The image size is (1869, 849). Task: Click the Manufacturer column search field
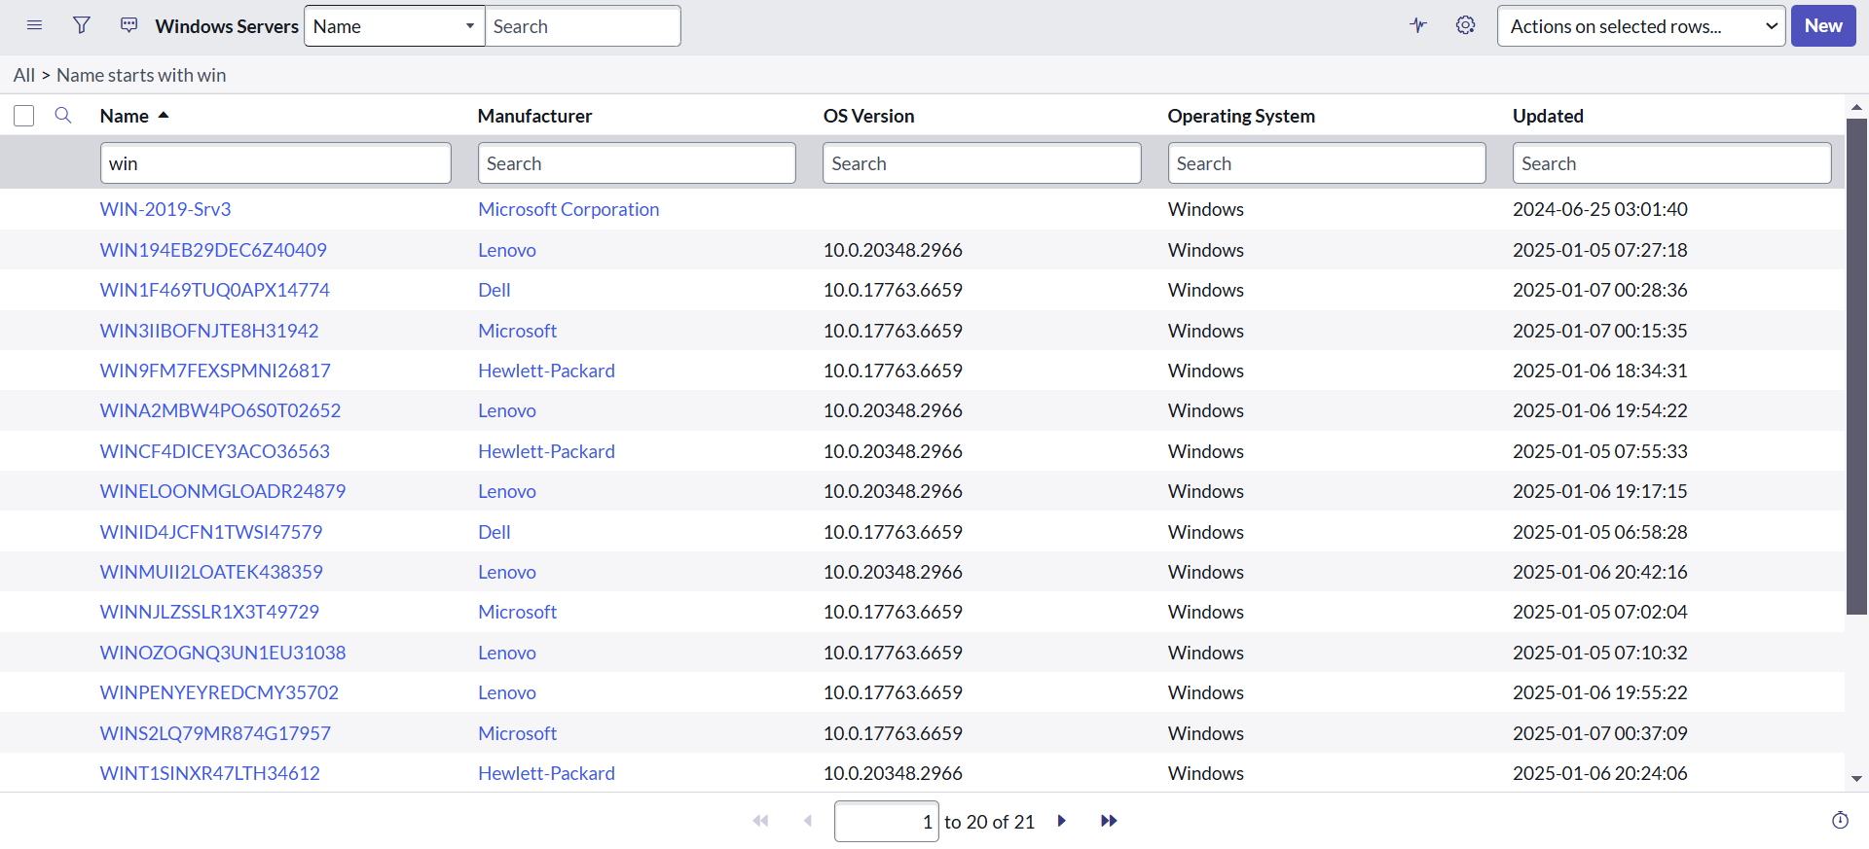click(x=637, y=163)
